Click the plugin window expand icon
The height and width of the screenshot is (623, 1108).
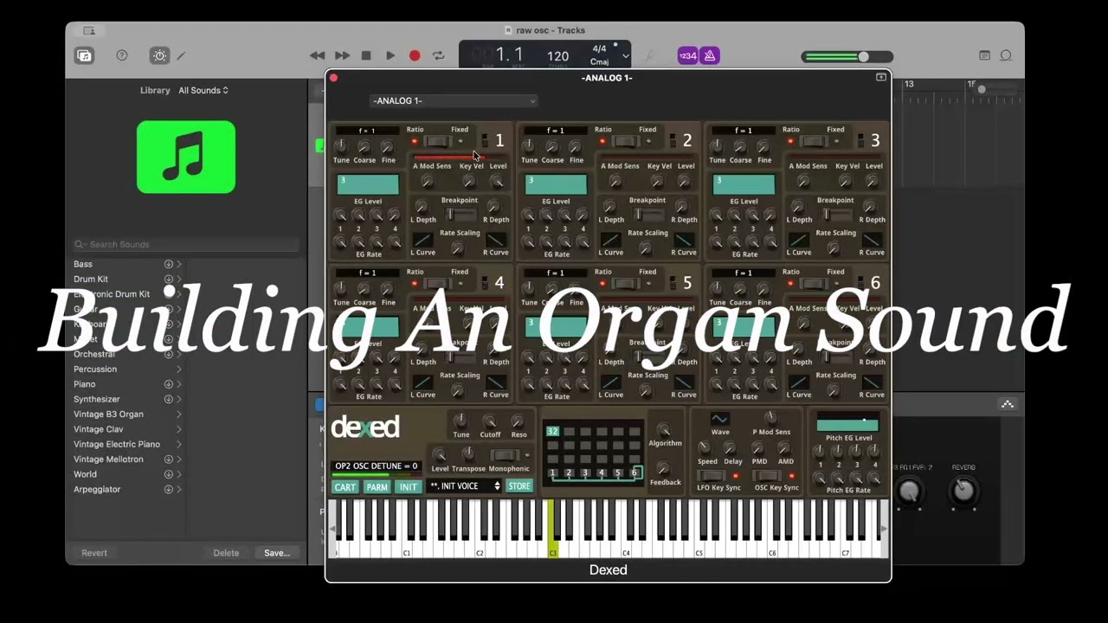tap(881, 77)
